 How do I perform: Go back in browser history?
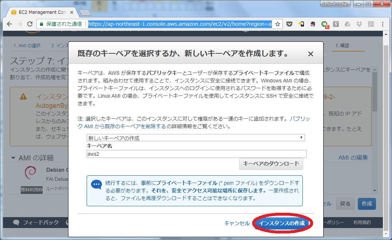click(9, 24)
